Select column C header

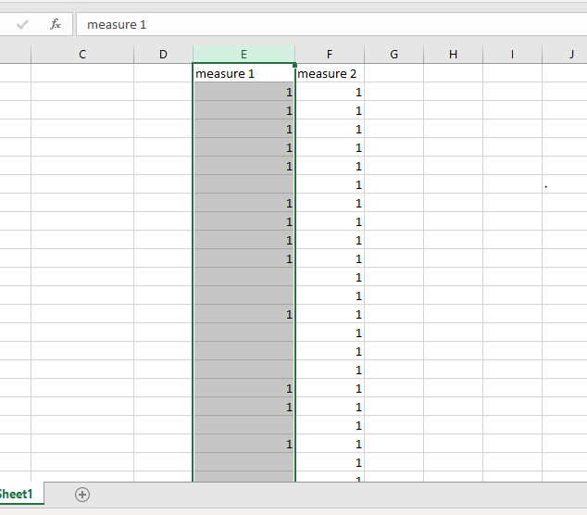82,55
